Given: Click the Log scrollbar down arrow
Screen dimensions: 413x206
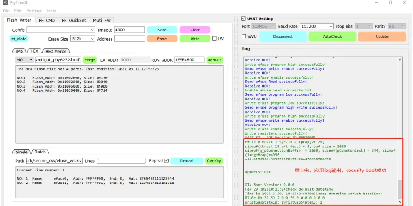Looking at the screenshot, I should tap(400, 202).
